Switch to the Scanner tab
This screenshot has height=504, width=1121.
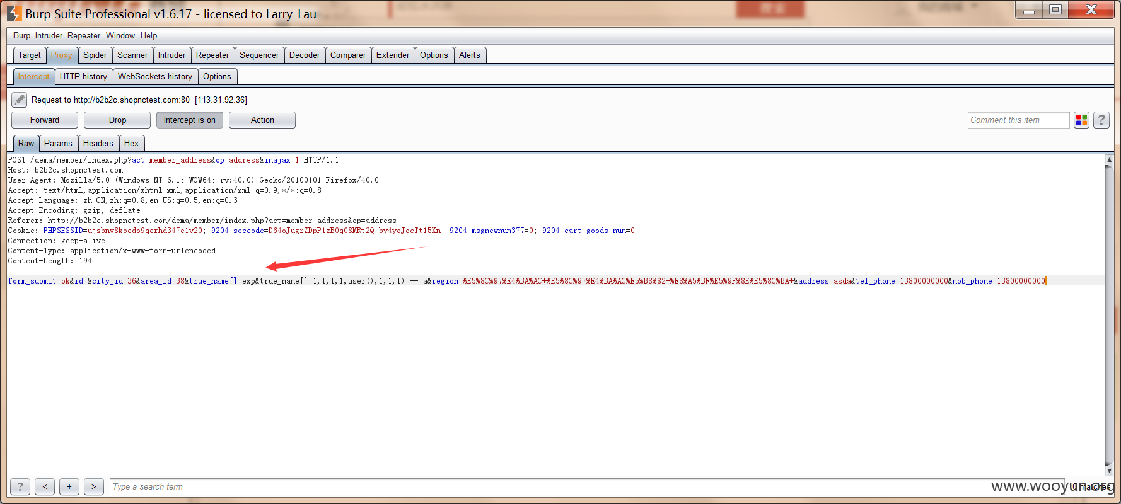point(132,55)
